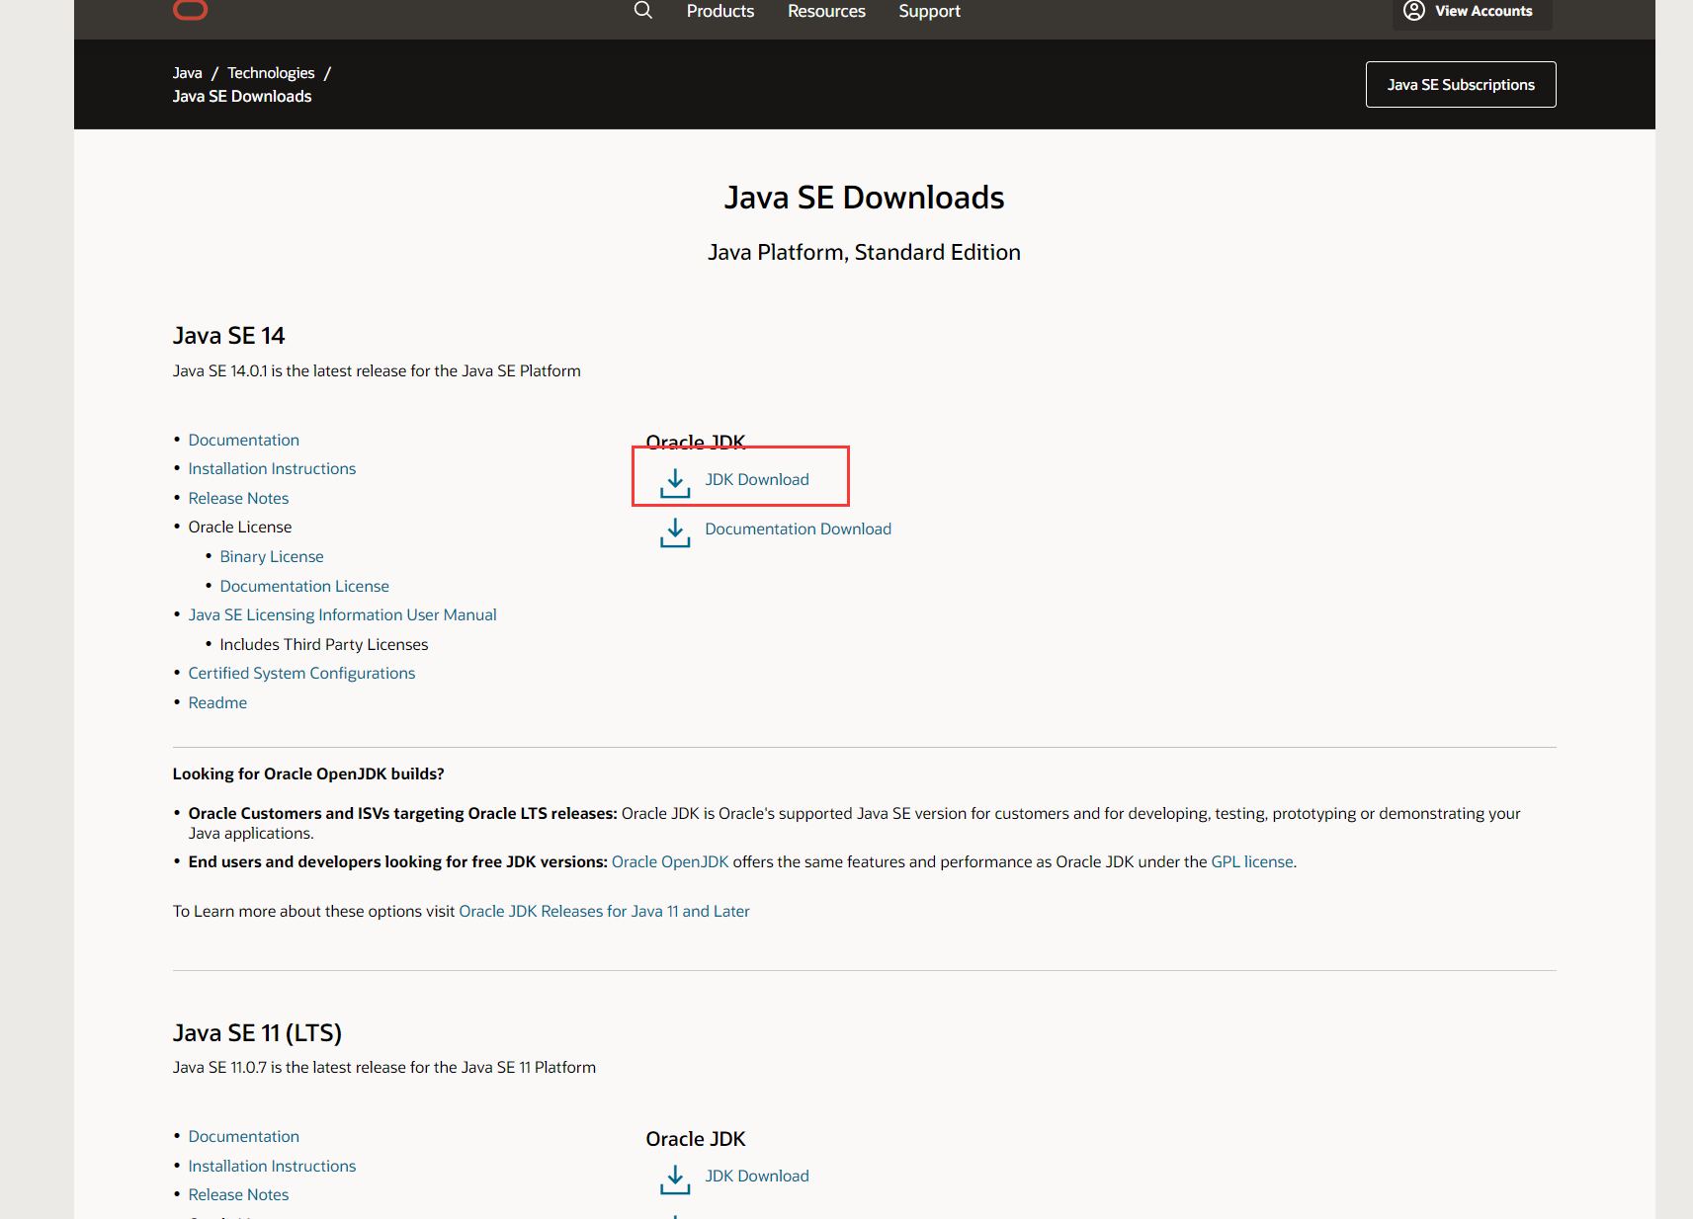This screenshot has width=1693, height=1219.
Task: Open Java SE 11 Documentation link
Action: (x=244, y=1137)
